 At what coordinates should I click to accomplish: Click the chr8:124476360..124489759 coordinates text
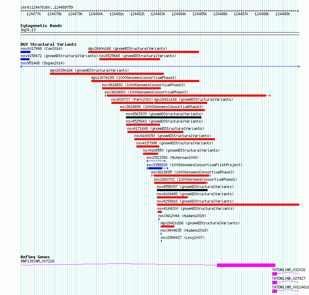tap(47, 7)
